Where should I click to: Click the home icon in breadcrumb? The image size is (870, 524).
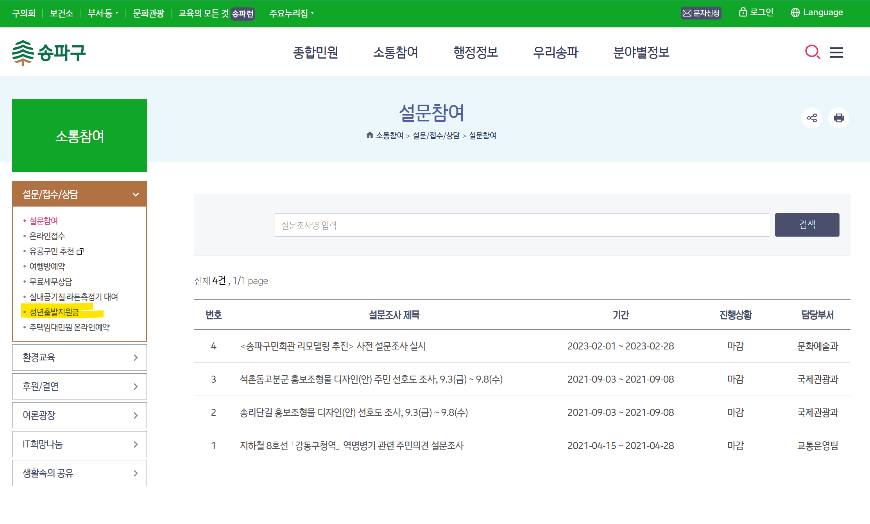tap(369, 135)
